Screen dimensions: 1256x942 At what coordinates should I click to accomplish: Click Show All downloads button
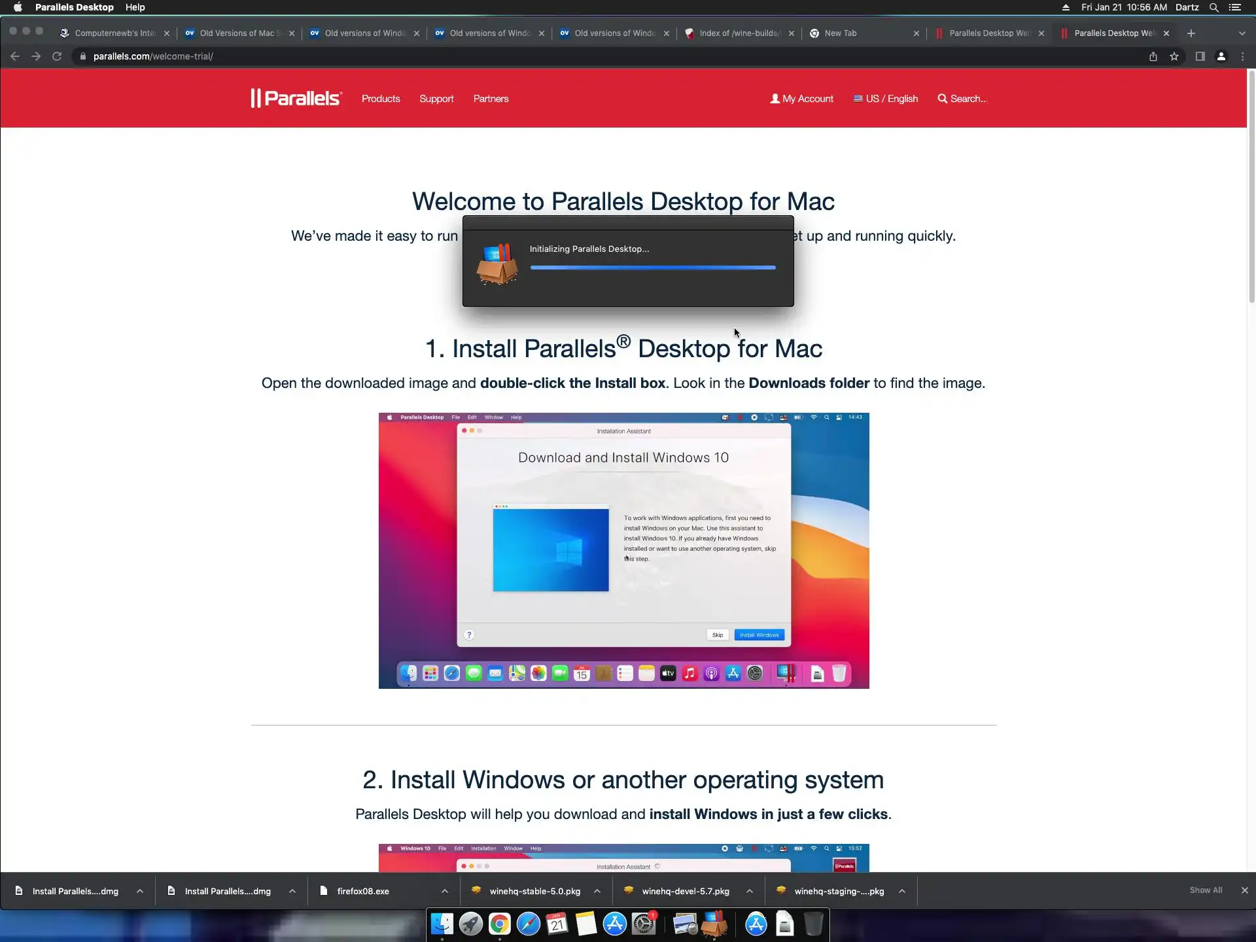point(1205,890)
